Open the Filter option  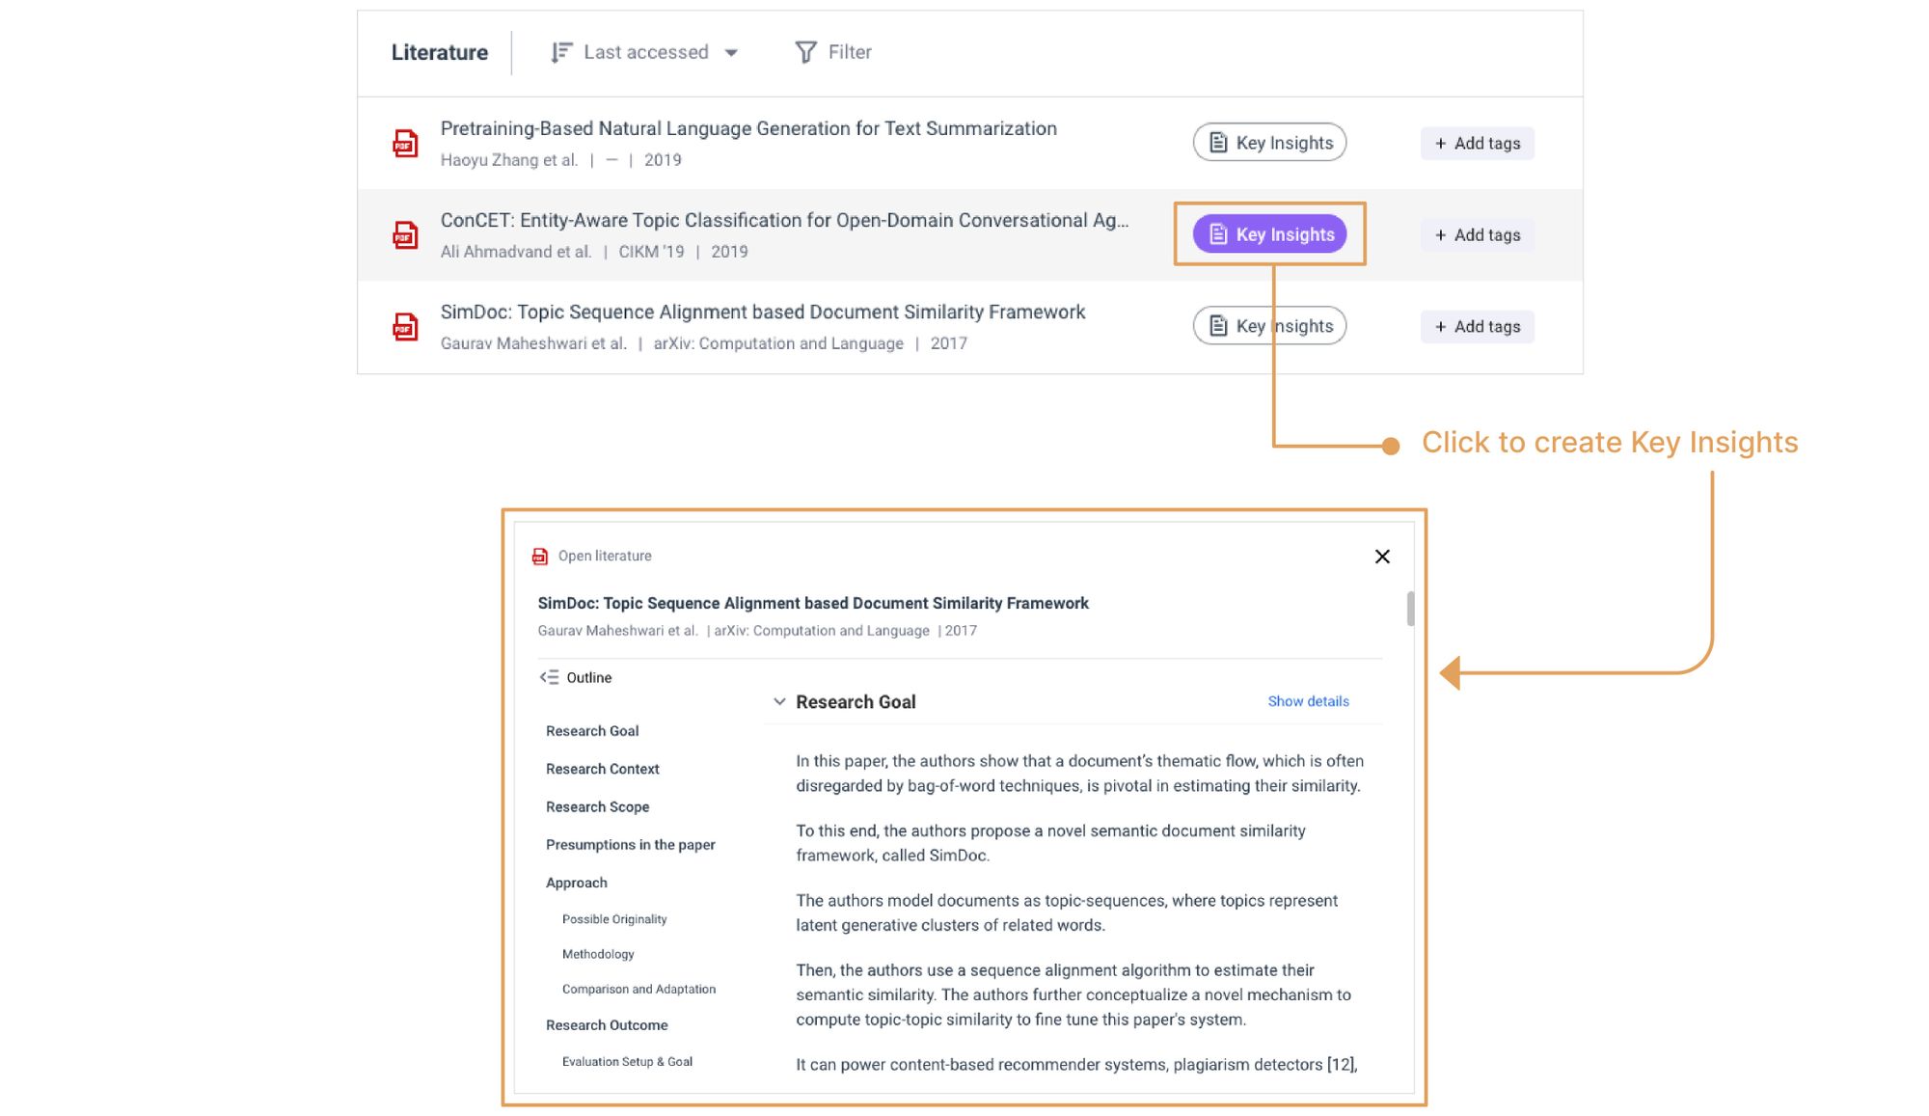(833, 52)
